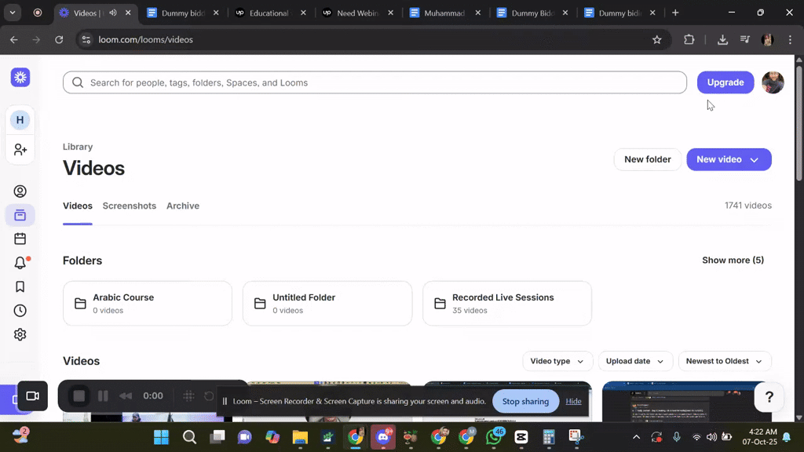Click the Hide link in sharing bar
The width and height of the screenshot is (804, 452).
[x=573, y=401]
